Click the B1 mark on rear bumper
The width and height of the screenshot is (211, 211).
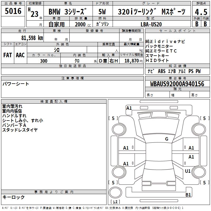(188, 195)
